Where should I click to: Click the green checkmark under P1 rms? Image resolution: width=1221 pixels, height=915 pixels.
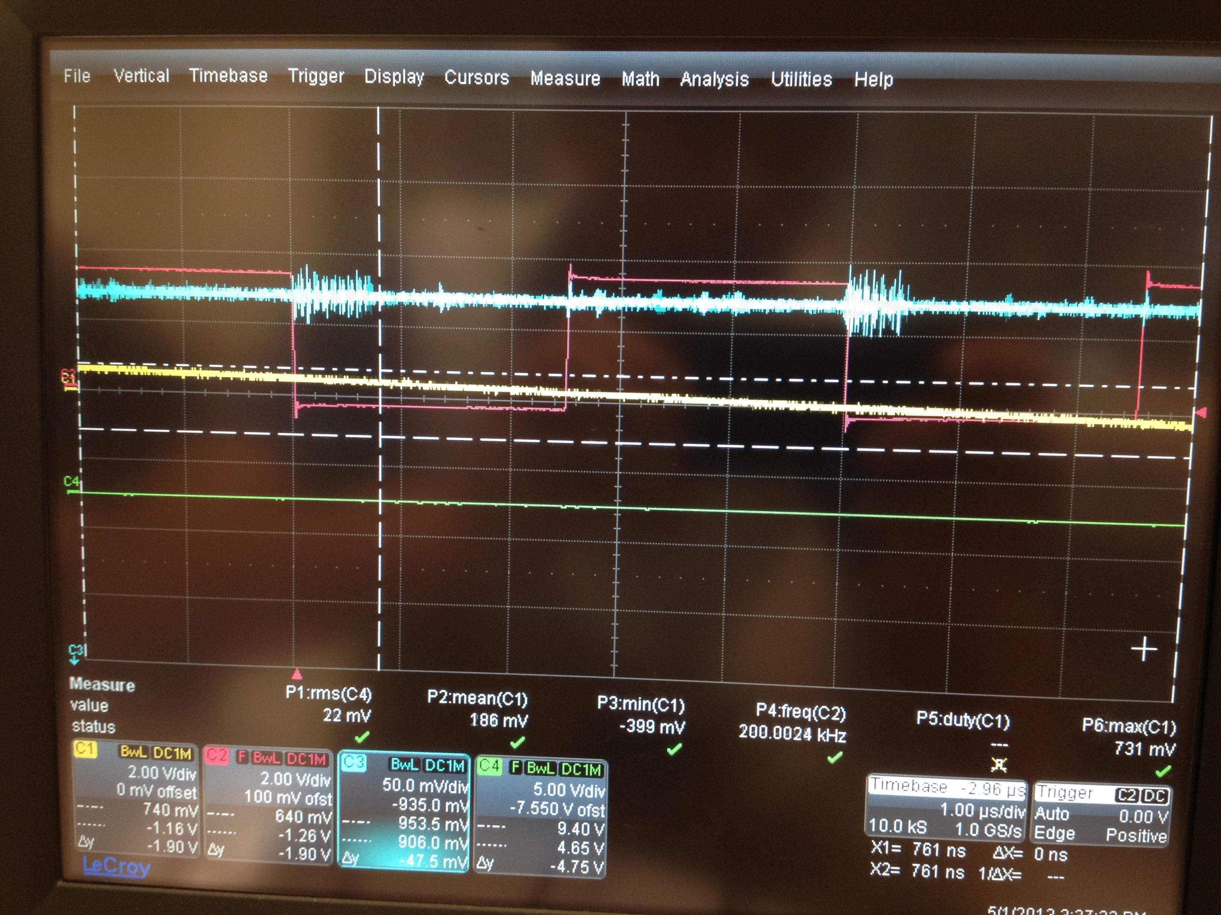point(362,737)
